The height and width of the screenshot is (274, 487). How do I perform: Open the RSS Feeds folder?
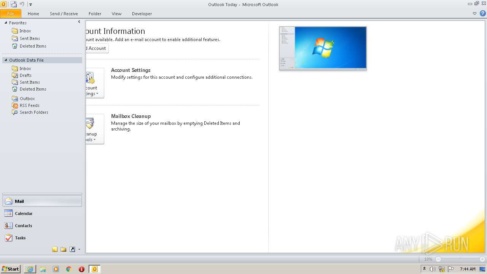(29, 105)
